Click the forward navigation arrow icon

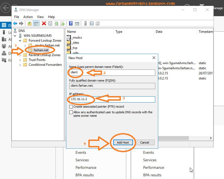pos(21,23)
